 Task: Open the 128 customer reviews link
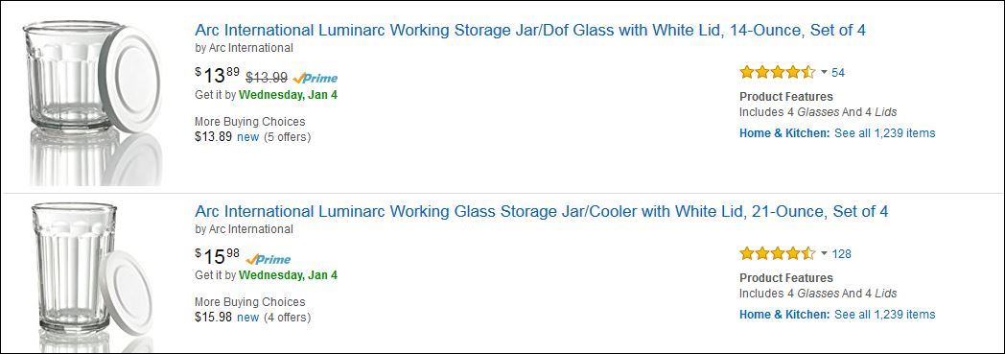pos(842,254)
